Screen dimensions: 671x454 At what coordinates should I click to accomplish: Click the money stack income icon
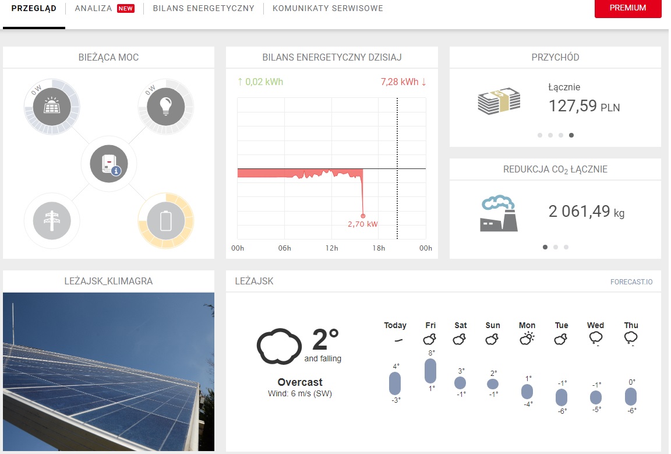pyautogui.click(x=499, y=101)
